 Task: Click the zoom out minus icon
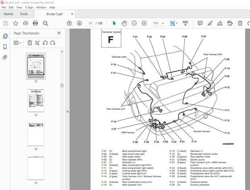click(133, 23)
